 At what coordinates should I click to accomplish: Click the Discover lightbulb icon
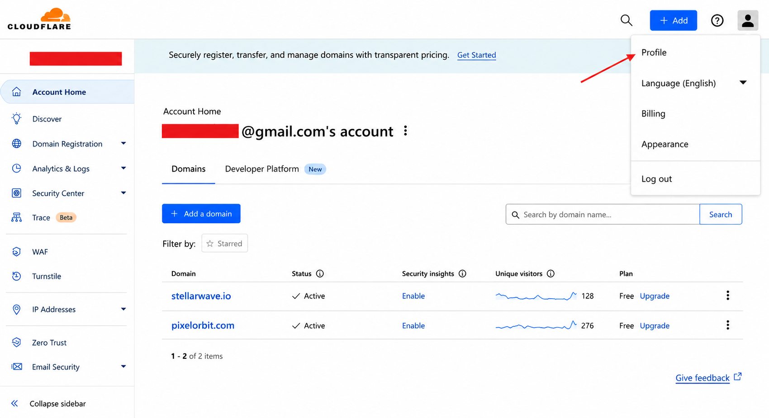tap(17, 119)
